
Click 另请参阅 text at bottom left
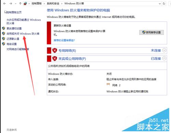coord(12,130)
